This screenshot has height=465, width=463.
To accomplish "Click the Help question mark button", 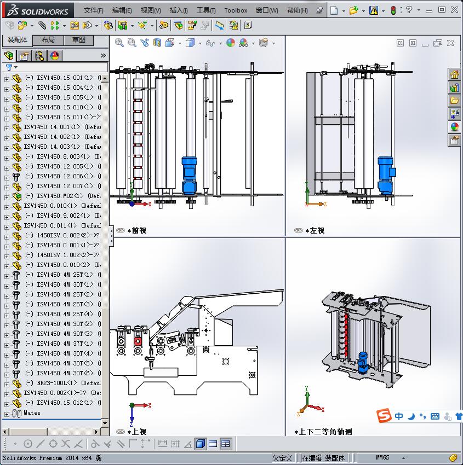I will [x=409, y=10].
